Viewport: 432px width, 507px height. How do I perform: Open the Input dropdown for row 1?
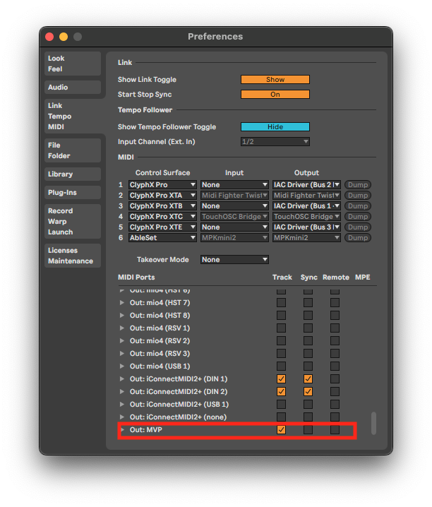[234, 185]
